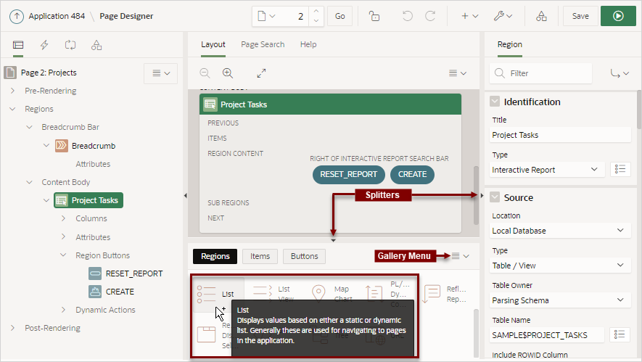Click the Undo icon
The width and height of the screenshot is (642, 362).
pyautogui.click(x=408, y=16)
